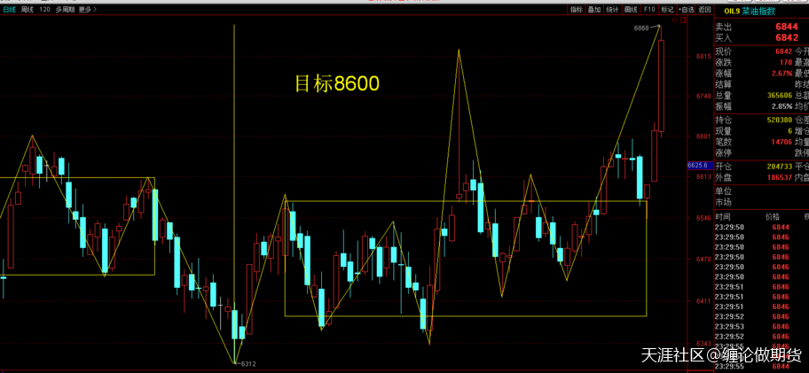This screenshot has width=809, height=373.
Task: Select the 6868 high price label
Action: [x=641, y=29]
